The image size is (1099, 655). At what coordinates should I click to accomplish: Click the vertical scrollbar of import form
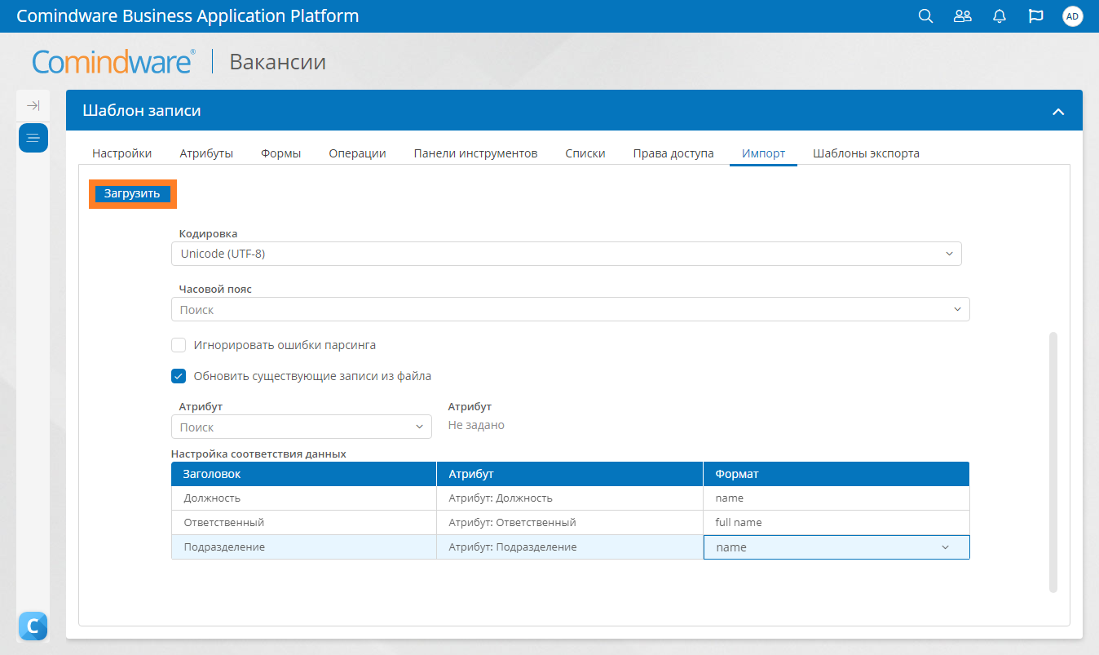[1053, 462]
